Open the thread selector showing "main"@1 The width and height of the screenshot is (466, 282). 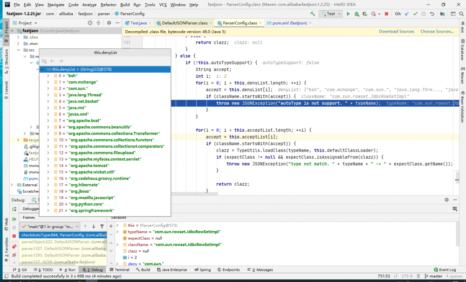coord(51,226)
